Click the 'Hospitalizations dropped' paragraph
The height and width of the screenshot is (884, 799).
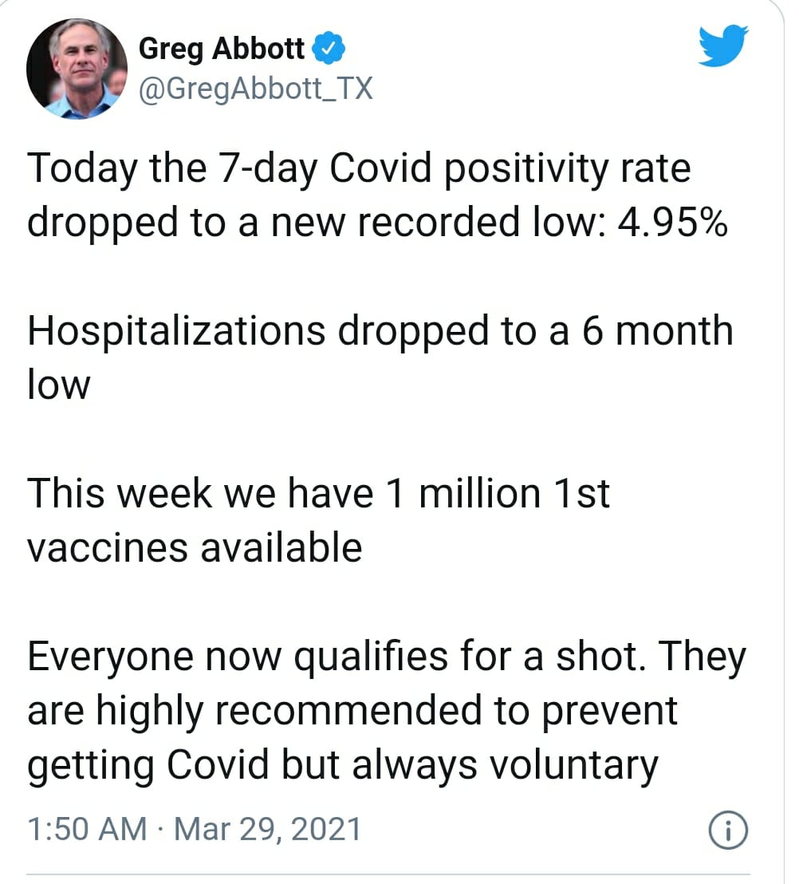381,357
